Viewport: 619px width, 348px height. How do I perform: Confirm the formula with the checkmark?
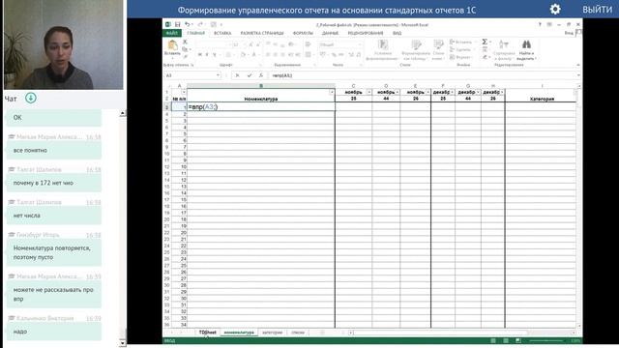(x=250, y=75)
